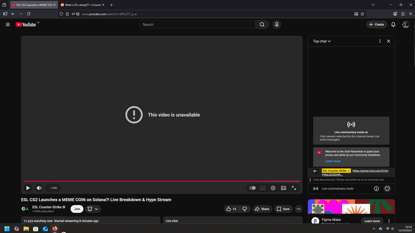Click the search magnifier button
Viewport: 415px width, 233px height.
coord(262,25)
